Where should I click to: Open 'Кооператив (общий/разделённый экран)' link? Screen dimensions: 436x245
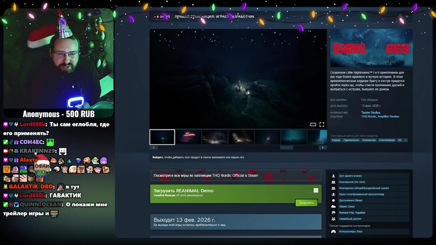364,188
